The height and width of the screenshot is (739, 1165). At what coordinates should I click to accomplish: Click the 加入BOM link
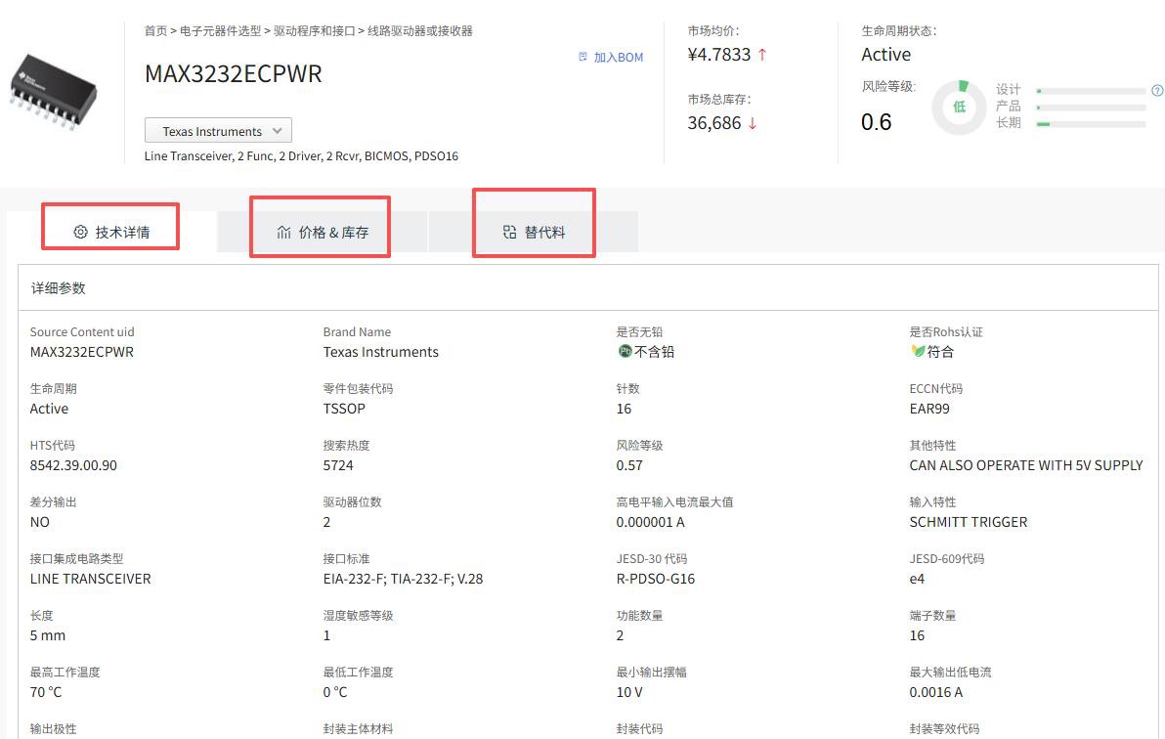coord(618,58)
